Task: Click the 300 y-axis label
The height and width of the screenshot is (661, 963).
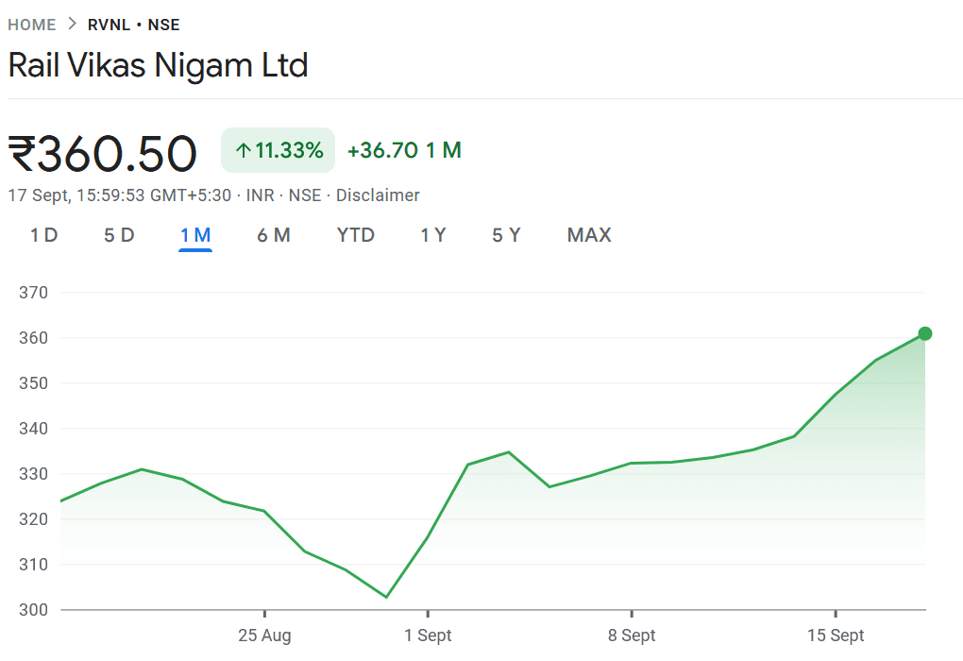Action: [x=33, y=610]
